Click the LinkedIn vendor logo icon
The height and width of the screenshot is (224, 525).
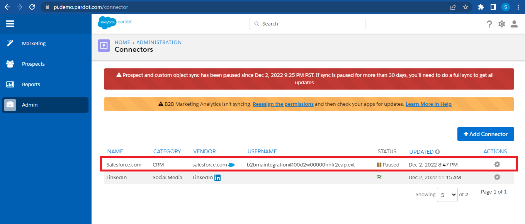(217, 178)
